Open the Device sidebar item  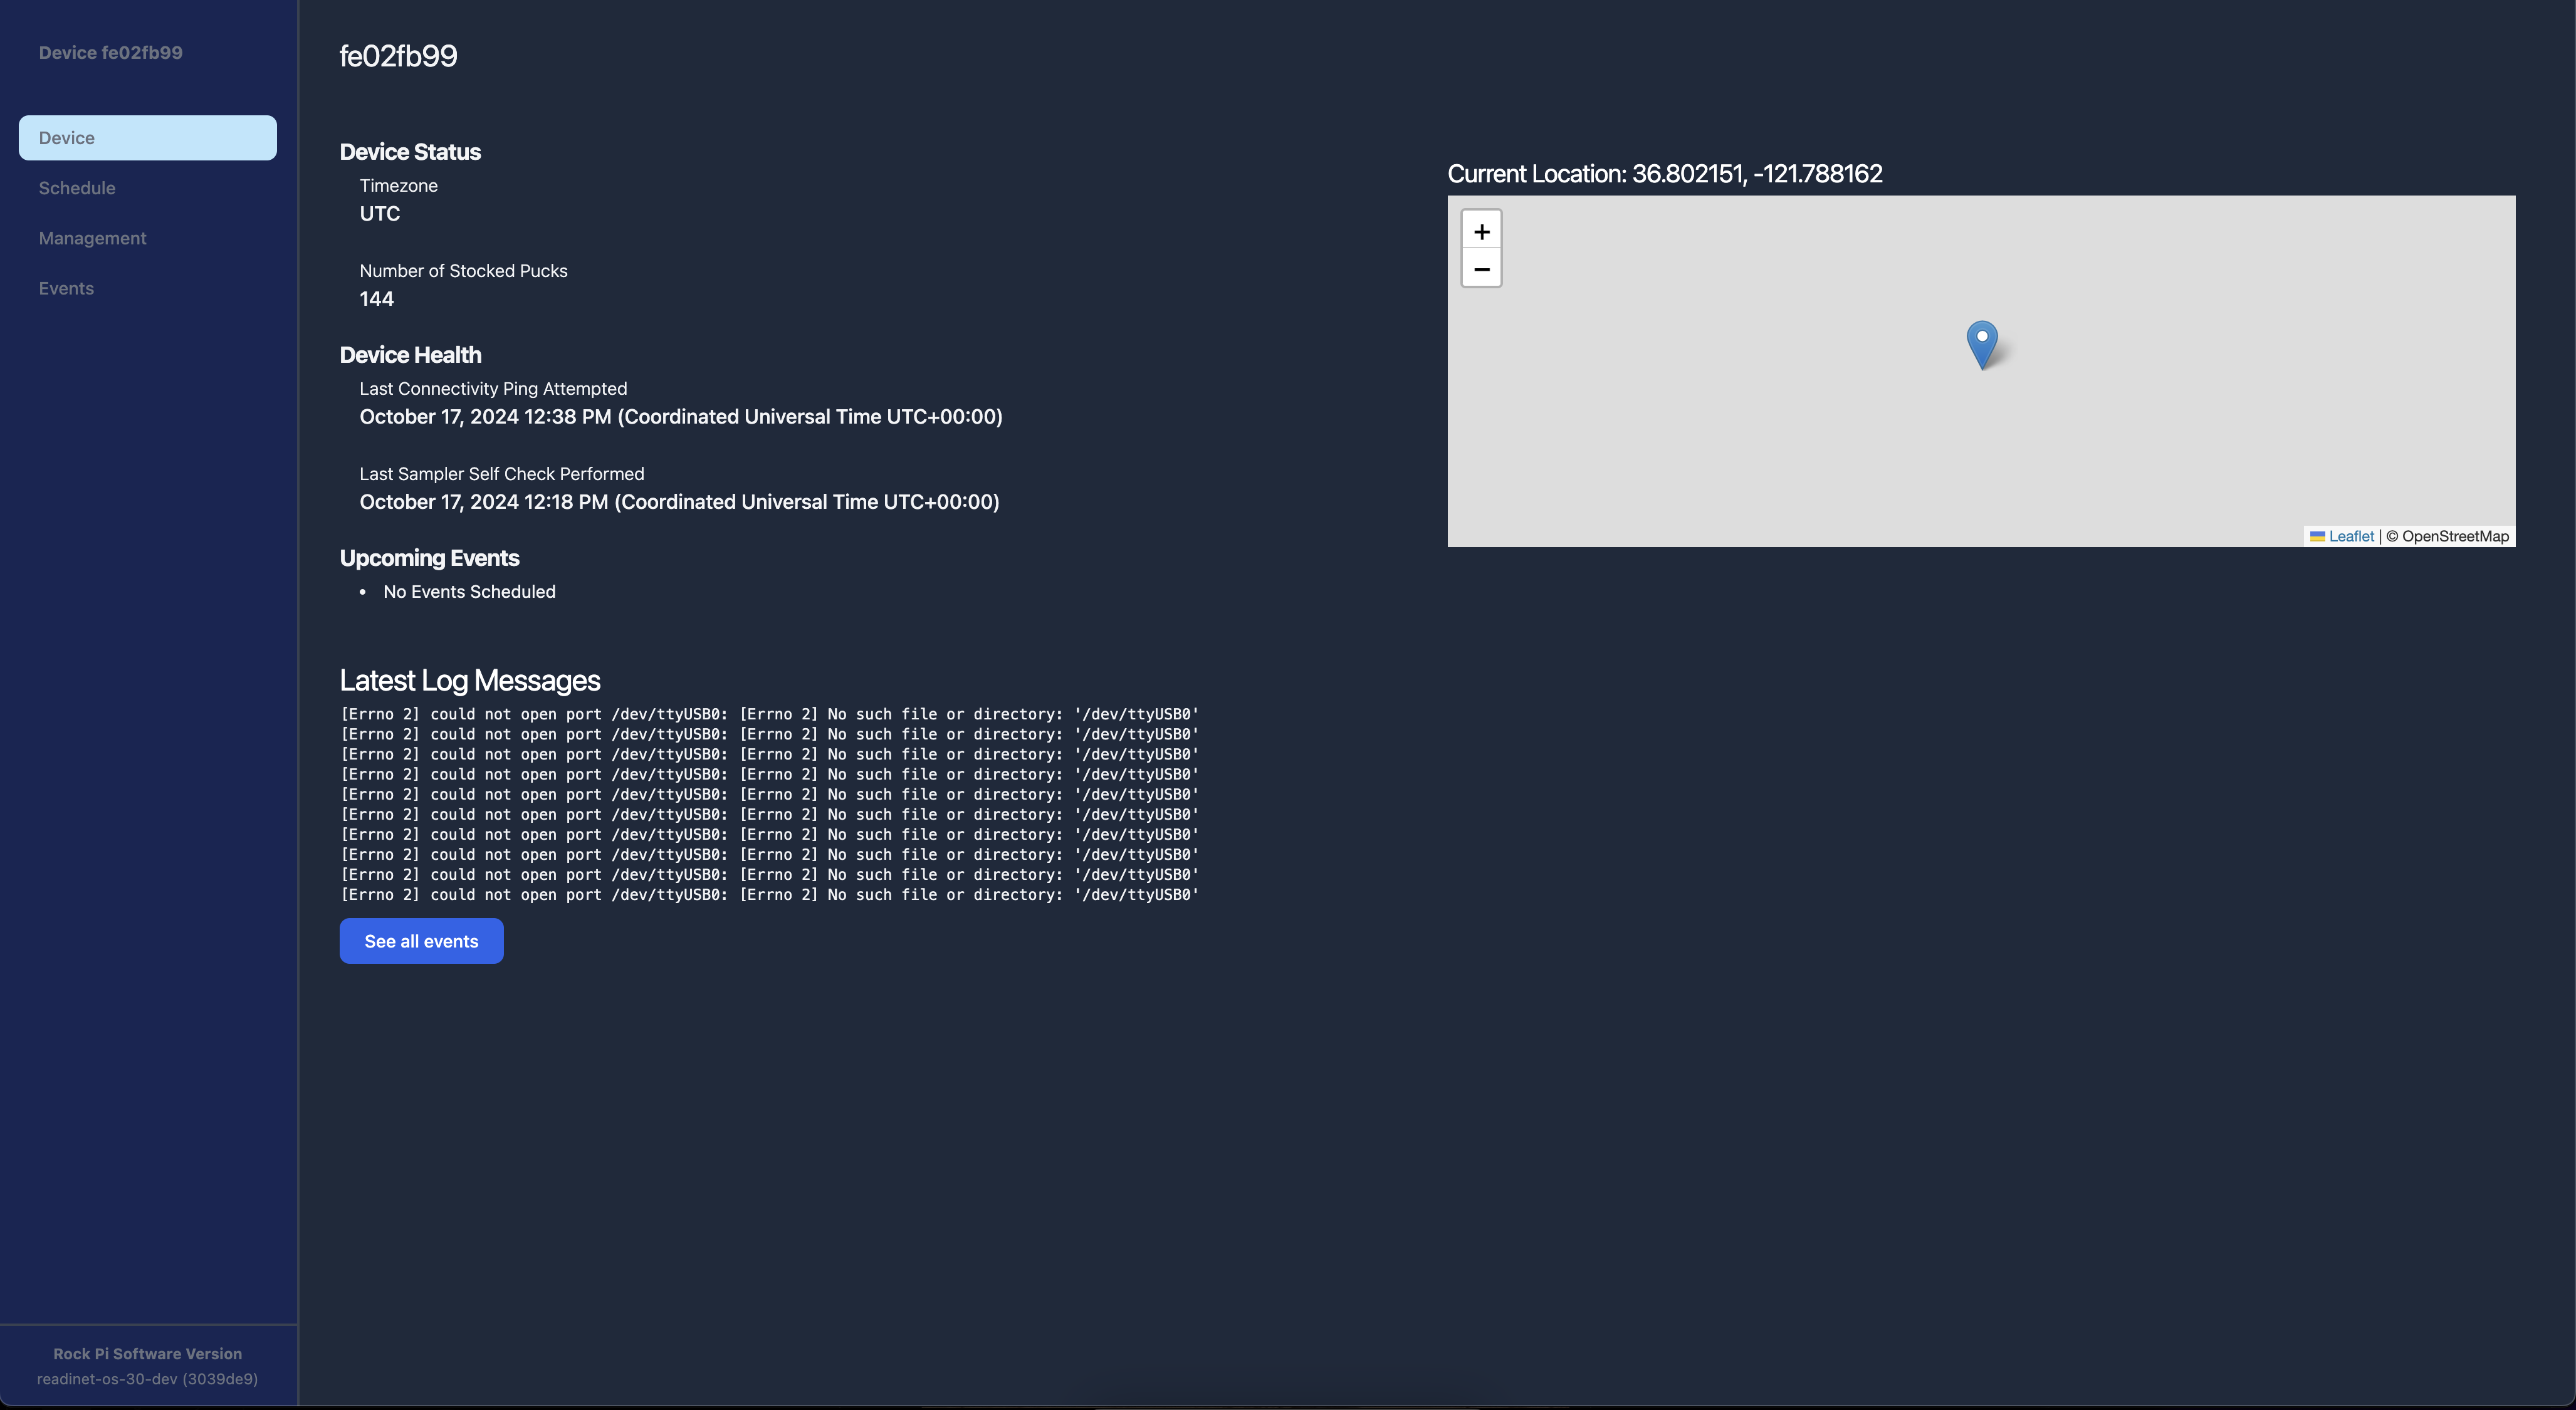coord(147,138)
